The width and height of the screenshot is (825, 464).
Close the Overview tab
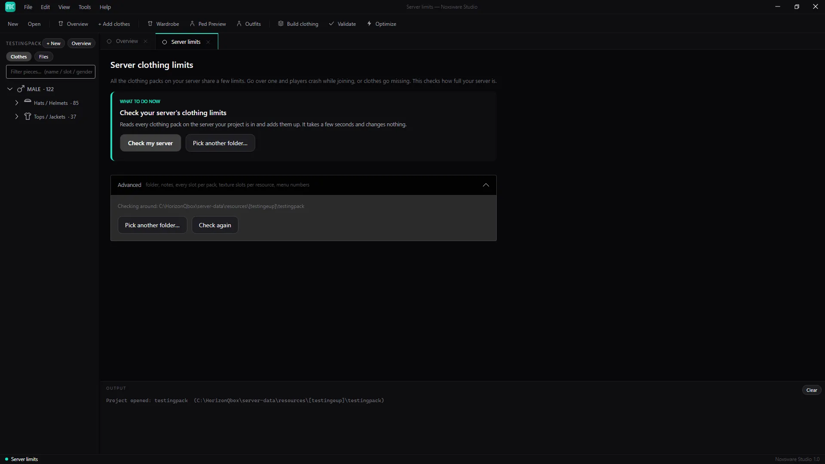(x=146, y=41)
